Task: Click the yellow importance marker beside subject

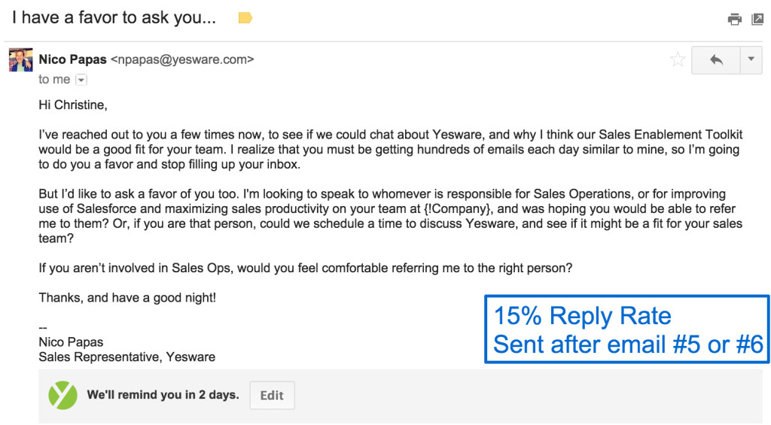Action: (x=245, y=18)
